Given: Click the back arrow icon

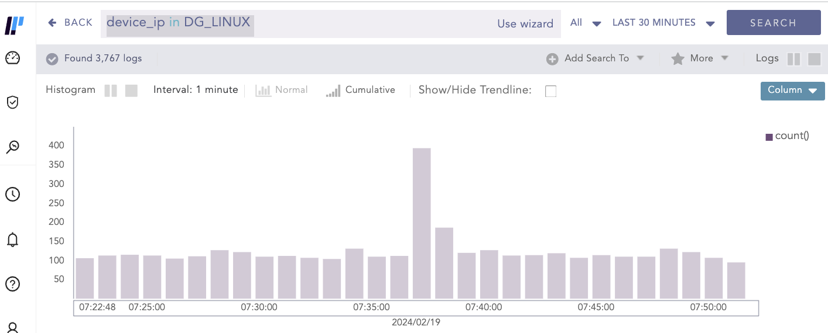Looking at the screenshot, I should (x=52, y=23).
